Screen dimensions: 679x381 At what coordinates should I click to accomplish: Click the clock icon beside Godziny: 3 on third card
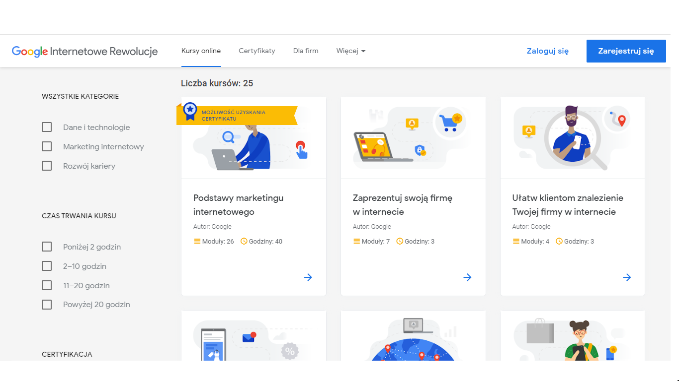(x=559, y=242)
